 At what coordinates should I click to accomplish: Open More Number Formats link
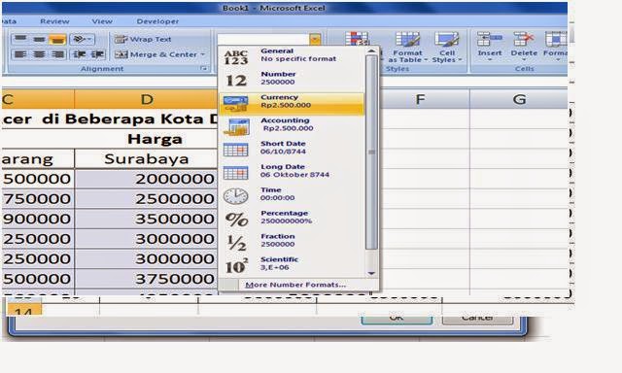coord(295,285)
